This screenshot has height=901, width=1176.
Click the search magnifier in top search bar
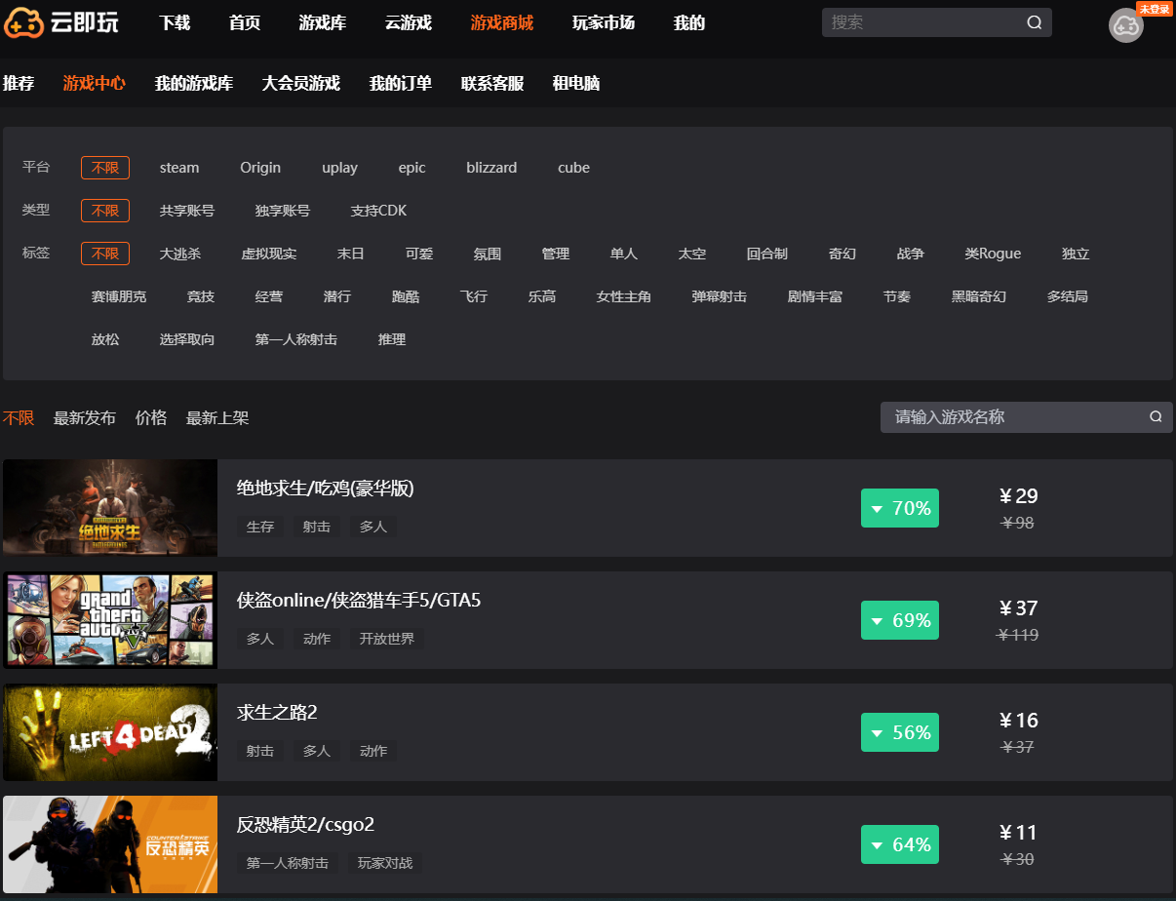coord(1035,22)
